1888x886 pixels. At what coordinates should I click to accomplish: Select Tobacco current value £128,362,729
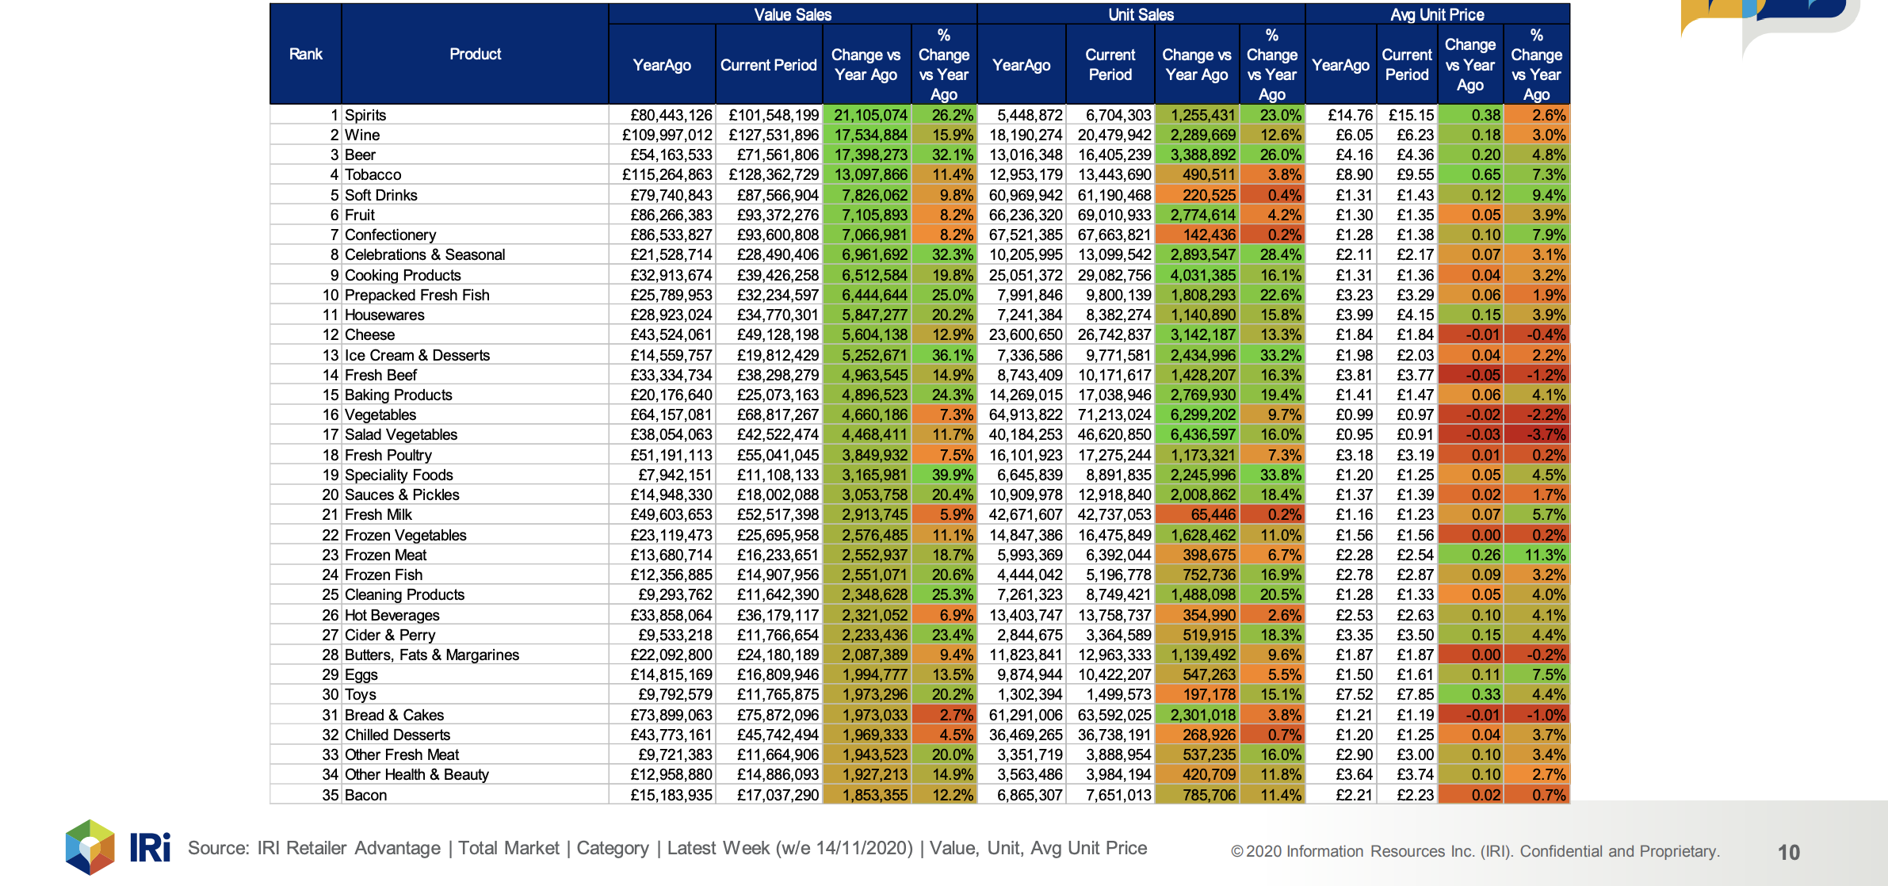[769, 174]
